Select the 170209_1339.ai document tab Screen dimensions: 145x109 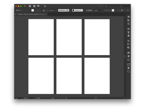pyautogui.click(x=32, y=14)
